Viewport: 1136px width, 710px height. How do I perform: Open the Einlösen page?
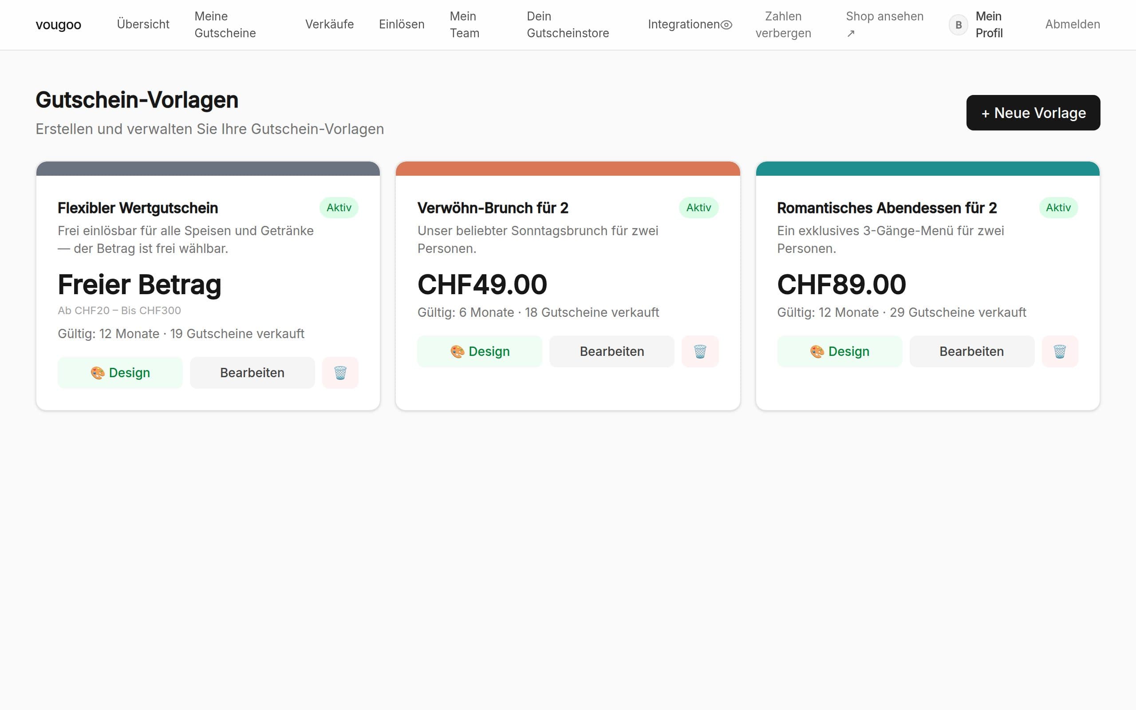(x=401, y=24)
